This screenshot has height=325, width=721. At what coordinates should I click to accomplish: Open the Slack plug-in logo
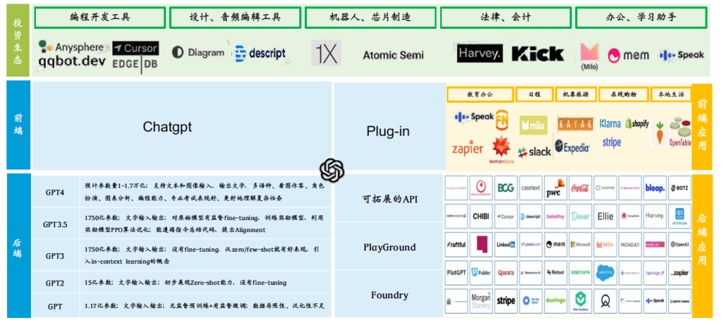[x=535, y=151]
